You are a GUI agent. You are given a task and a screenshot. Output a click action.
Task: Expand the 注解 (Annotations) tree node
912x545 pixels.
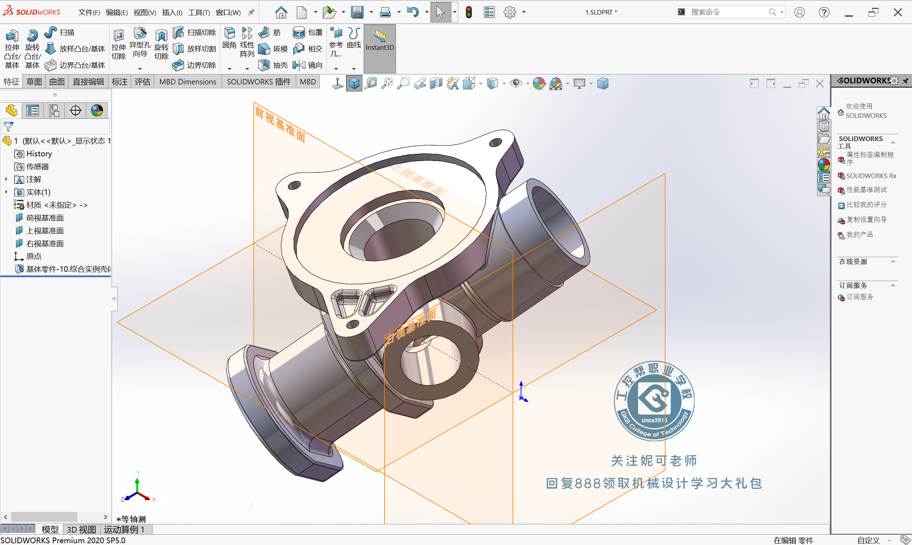[6, 179]
